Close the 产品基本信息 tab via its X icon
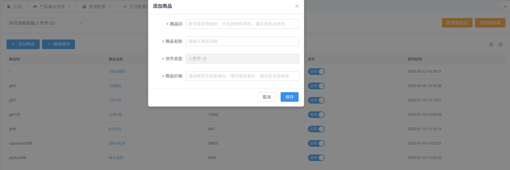510x170 pixels. (x=69, y=7)
